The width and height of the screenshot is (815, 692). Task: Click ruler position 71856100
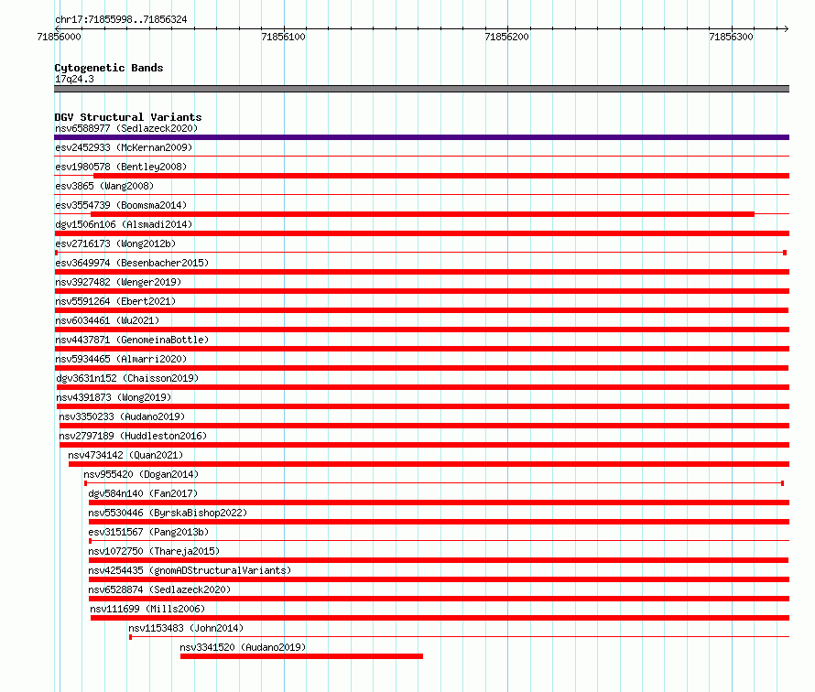pos(283,37)
